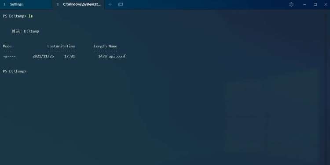Close the terminal window

coord(326,4)
